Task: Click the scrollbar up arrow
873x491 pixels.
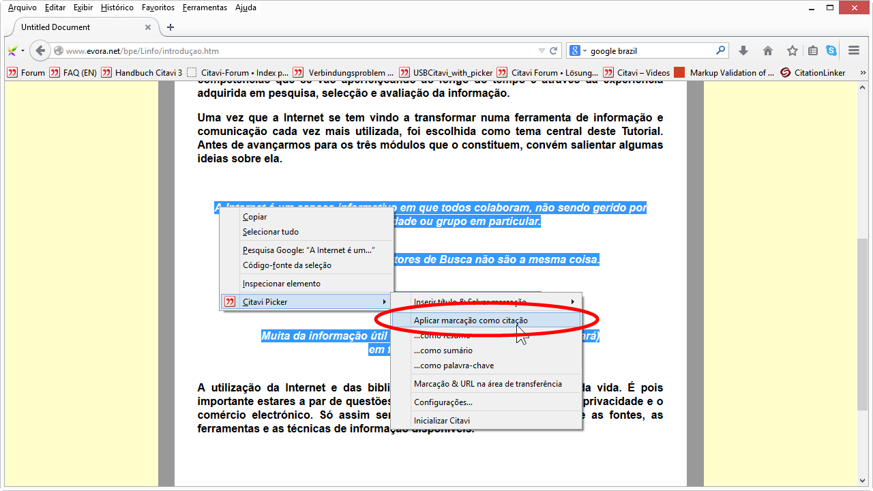Action: [x=863, y=87]
